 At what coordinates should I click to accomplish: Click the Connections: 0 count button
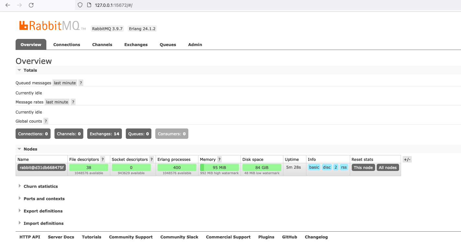coord(33,134)
